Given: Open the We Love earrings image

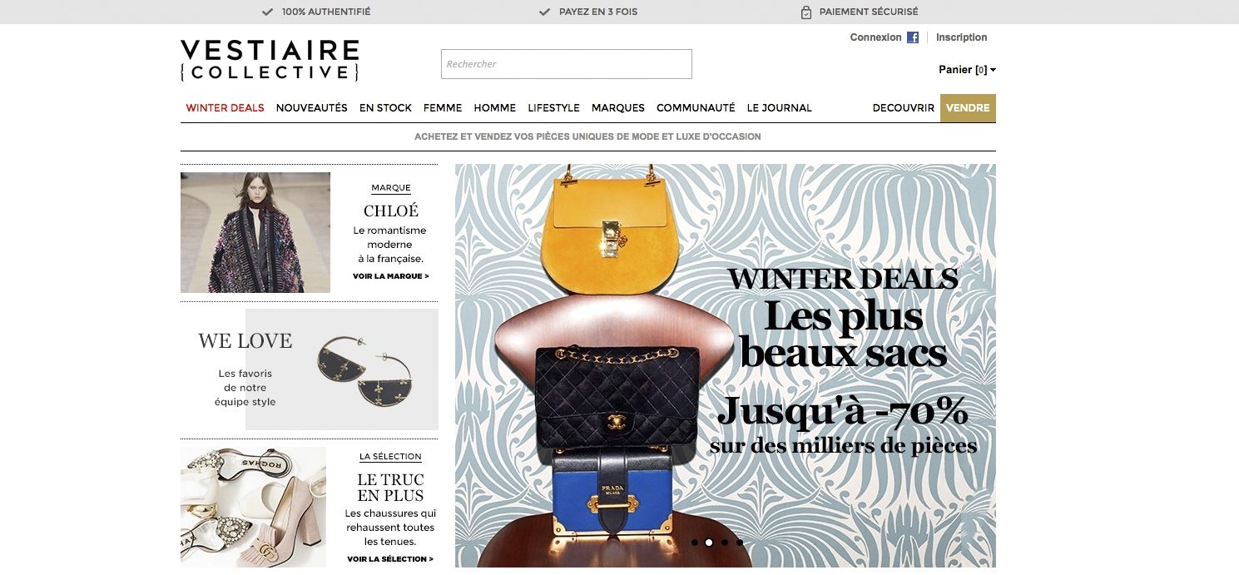Looking at the screenshot, I should [342, 369].
